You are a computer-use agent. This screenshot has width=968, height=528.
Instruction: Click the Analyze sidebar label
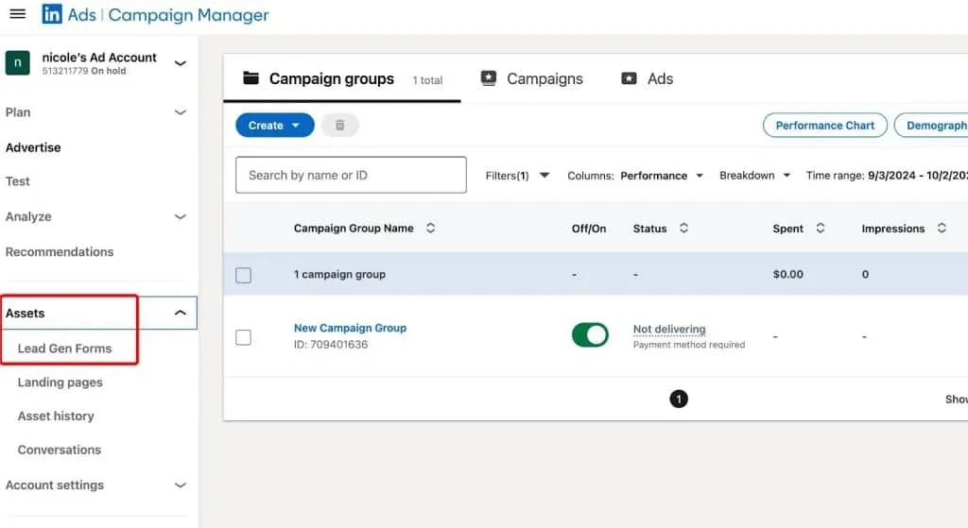pyautogui.click(x=28, y=216)
